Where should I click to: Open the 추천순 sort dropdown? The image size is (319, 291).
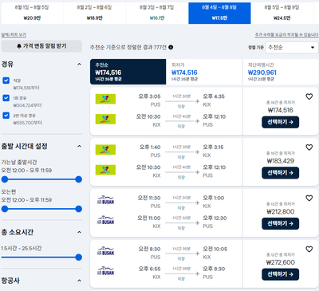pos(291,48)
